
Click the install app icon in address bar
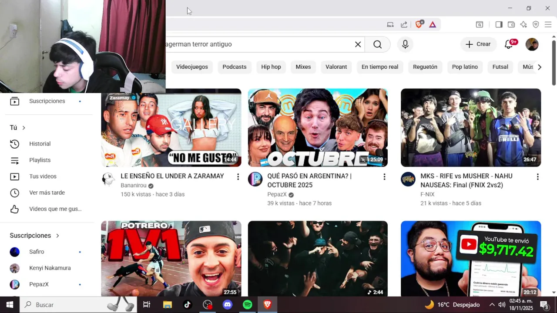pyautogui.click(x=390, y=25)
